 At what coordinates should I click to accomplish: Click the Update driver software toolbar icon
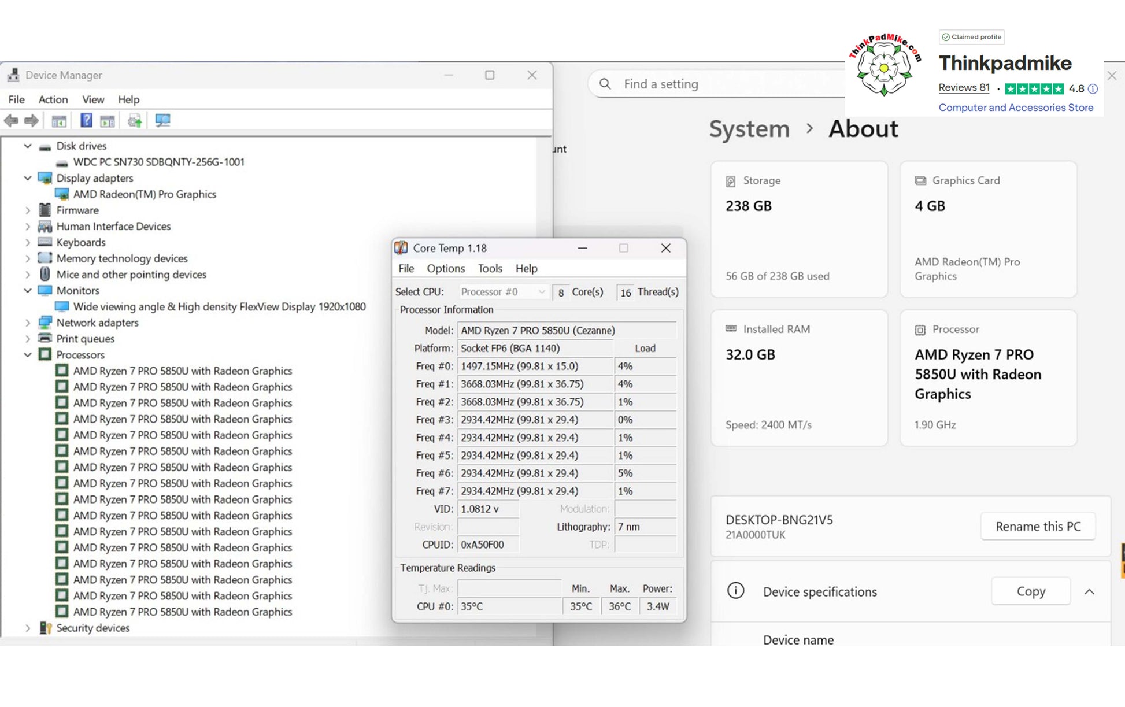135,120
